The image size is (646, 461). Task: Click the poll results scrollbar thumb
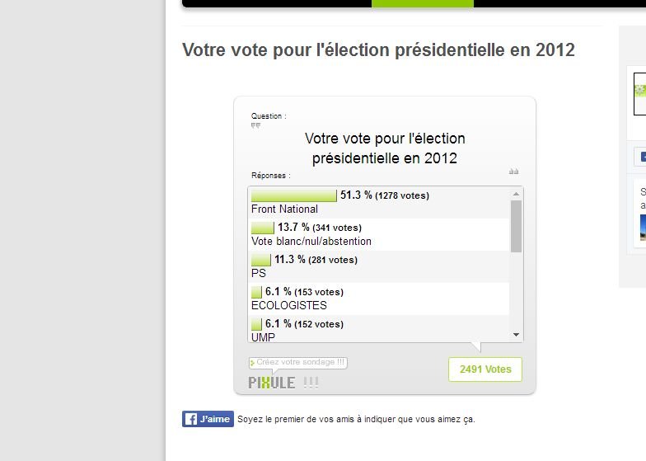coord(516,226)
